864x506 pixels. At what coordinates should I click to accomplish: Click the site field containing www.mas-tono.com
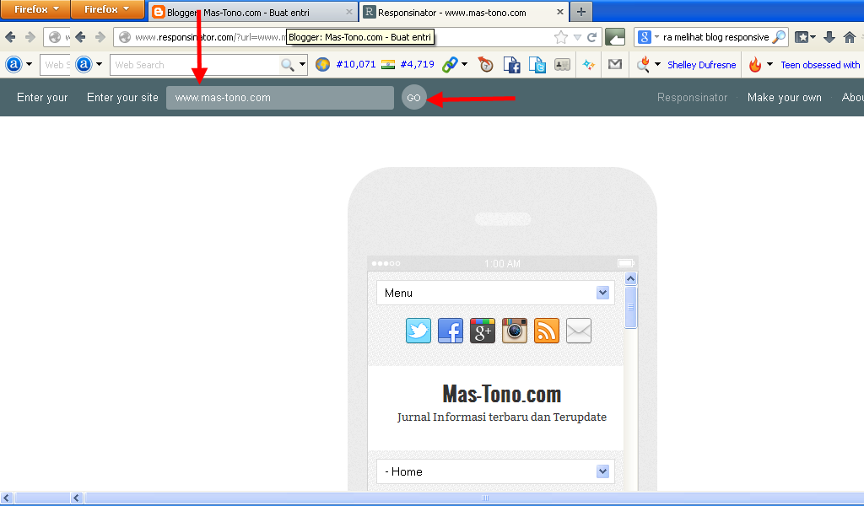click(280, 98)
